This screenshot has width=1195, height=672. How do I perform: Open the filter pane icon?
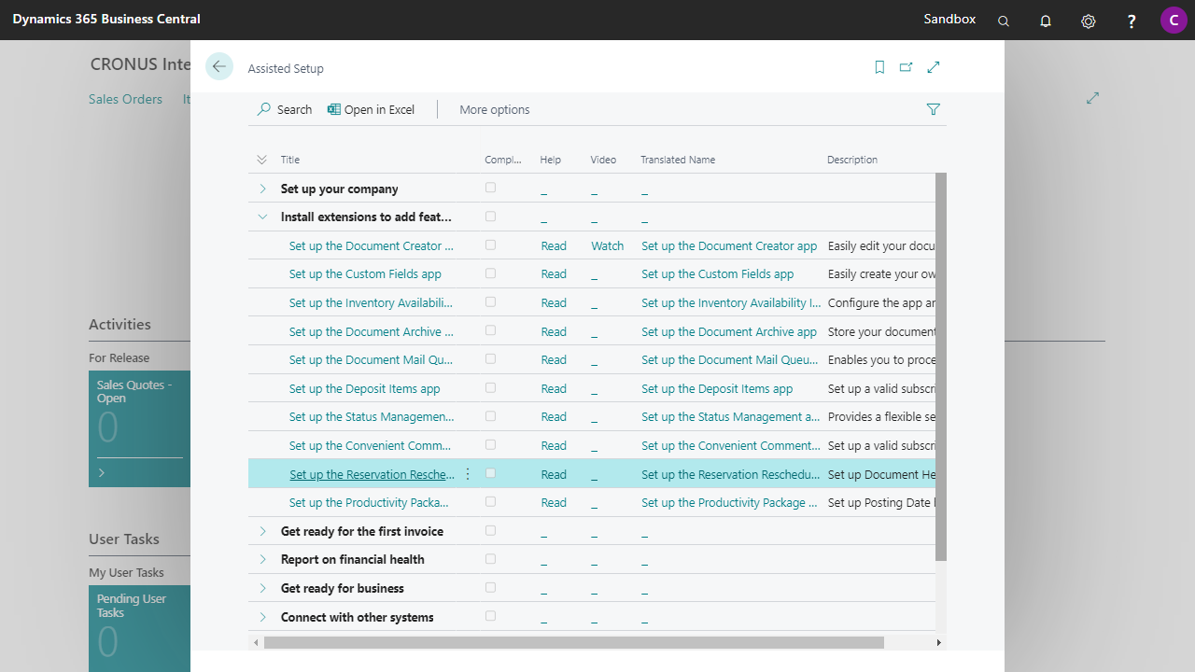click(x=933, y=109)
